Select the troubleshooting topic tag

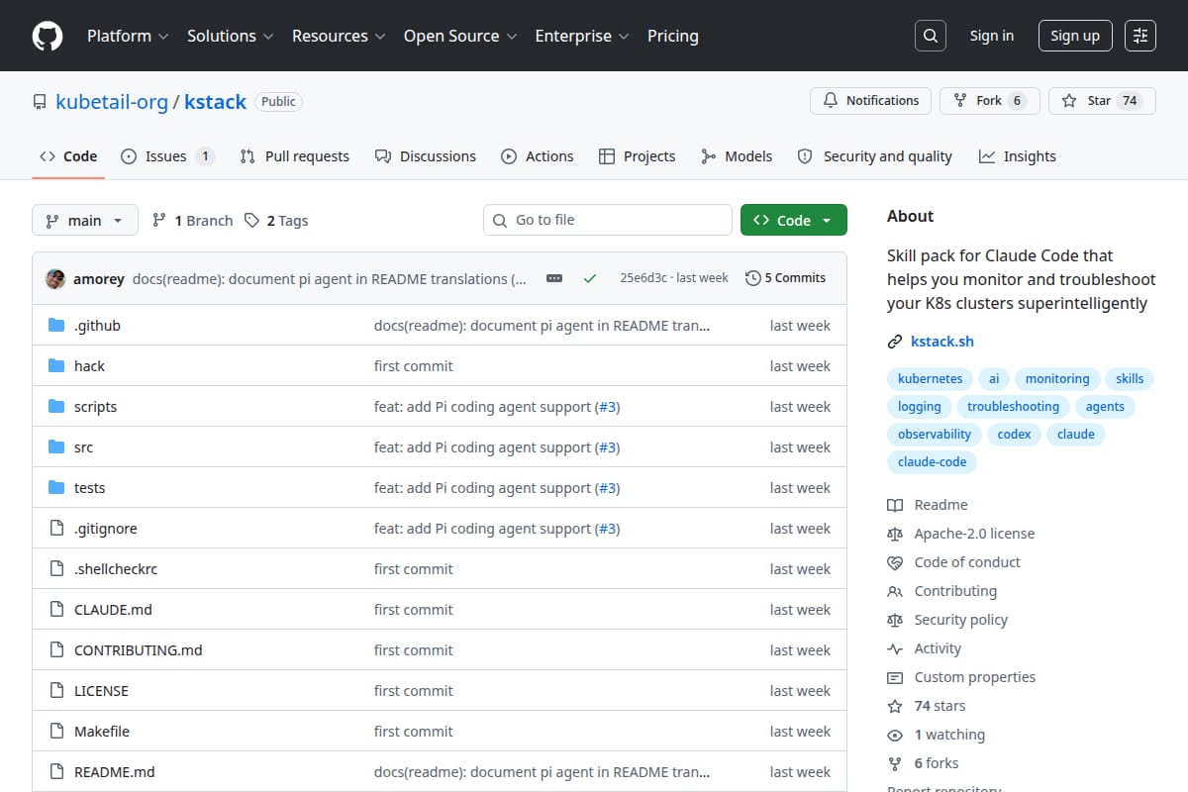pos(1013,407)
